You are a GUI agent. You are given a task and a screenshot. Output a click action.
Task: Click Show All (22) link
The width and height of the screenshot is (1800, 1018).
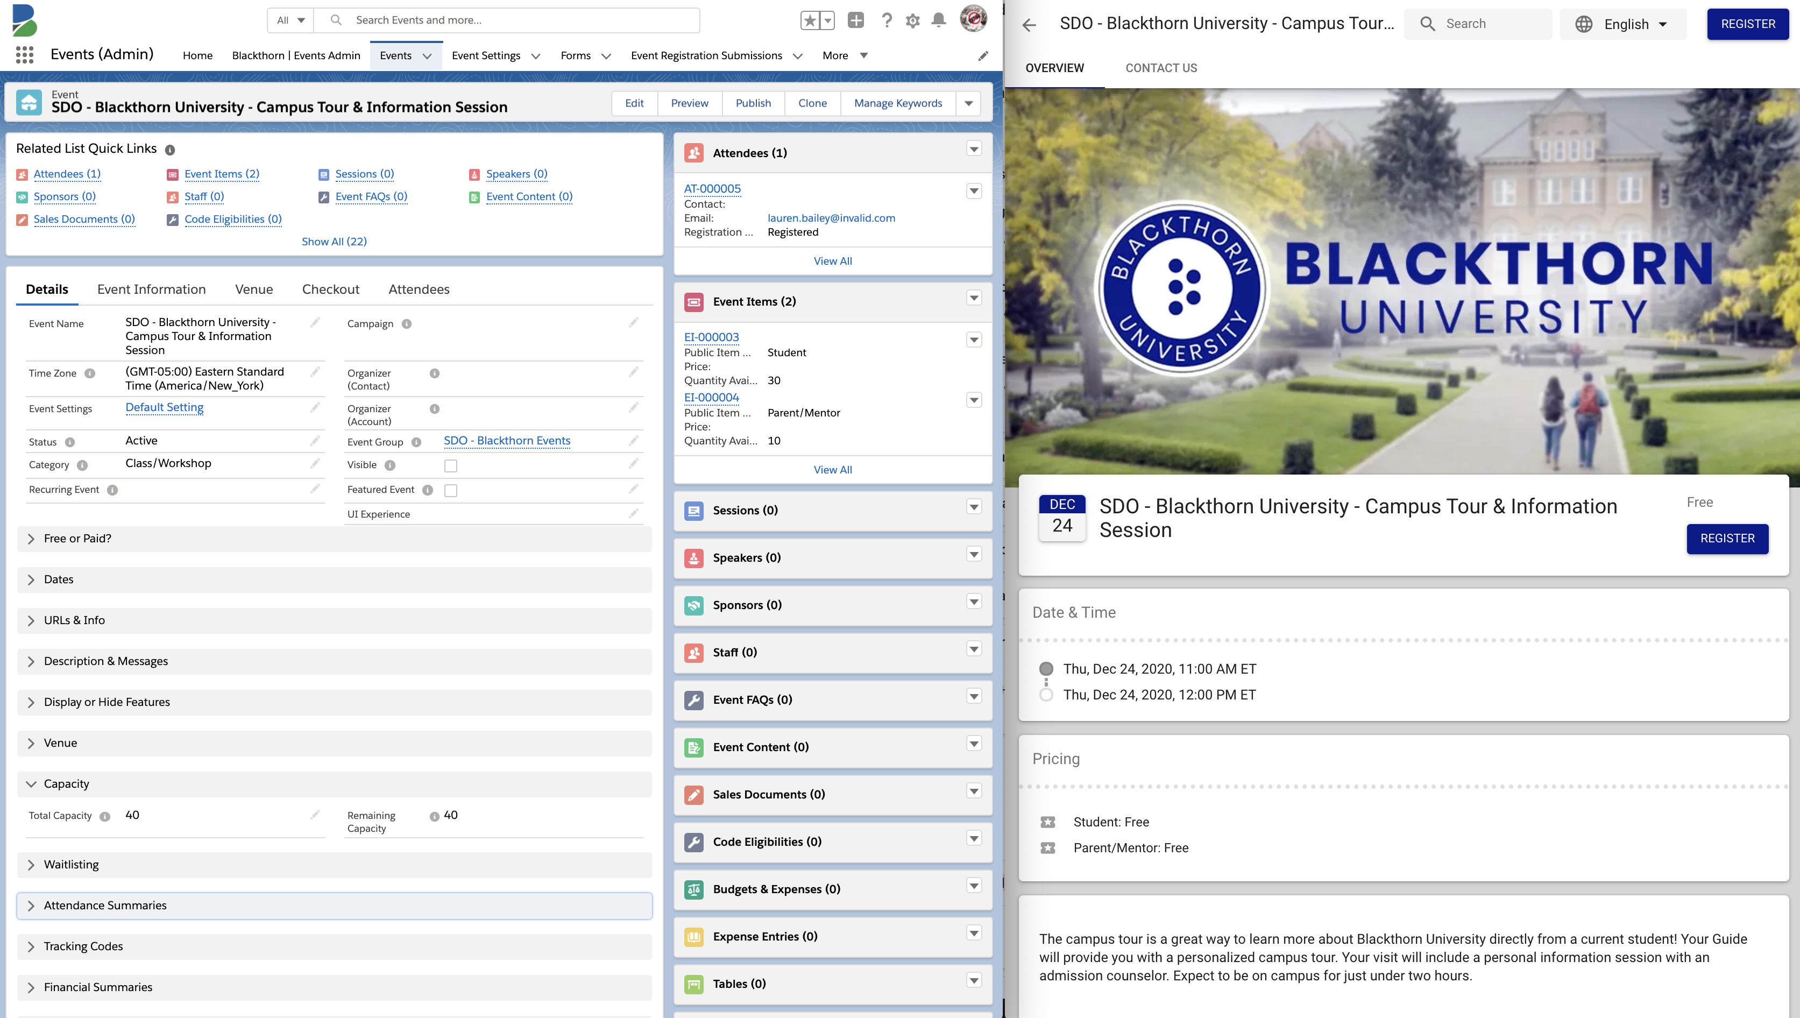tap(334, 242)
